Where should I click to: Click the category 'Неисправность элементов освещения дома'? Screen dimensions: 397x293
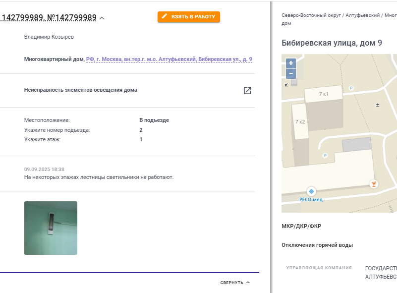pyautogui.click(x=80, y=90)
